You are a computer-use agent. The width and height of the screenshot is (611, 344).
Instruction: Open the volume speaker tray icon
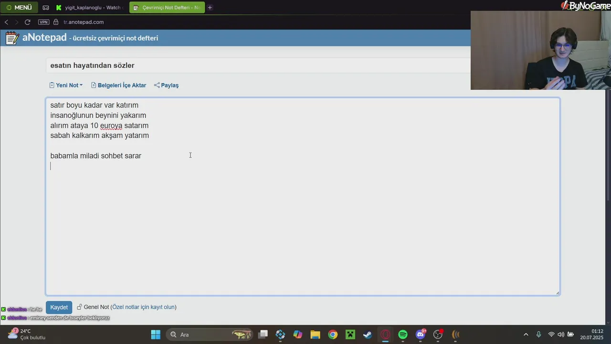[x=561, y=334]
